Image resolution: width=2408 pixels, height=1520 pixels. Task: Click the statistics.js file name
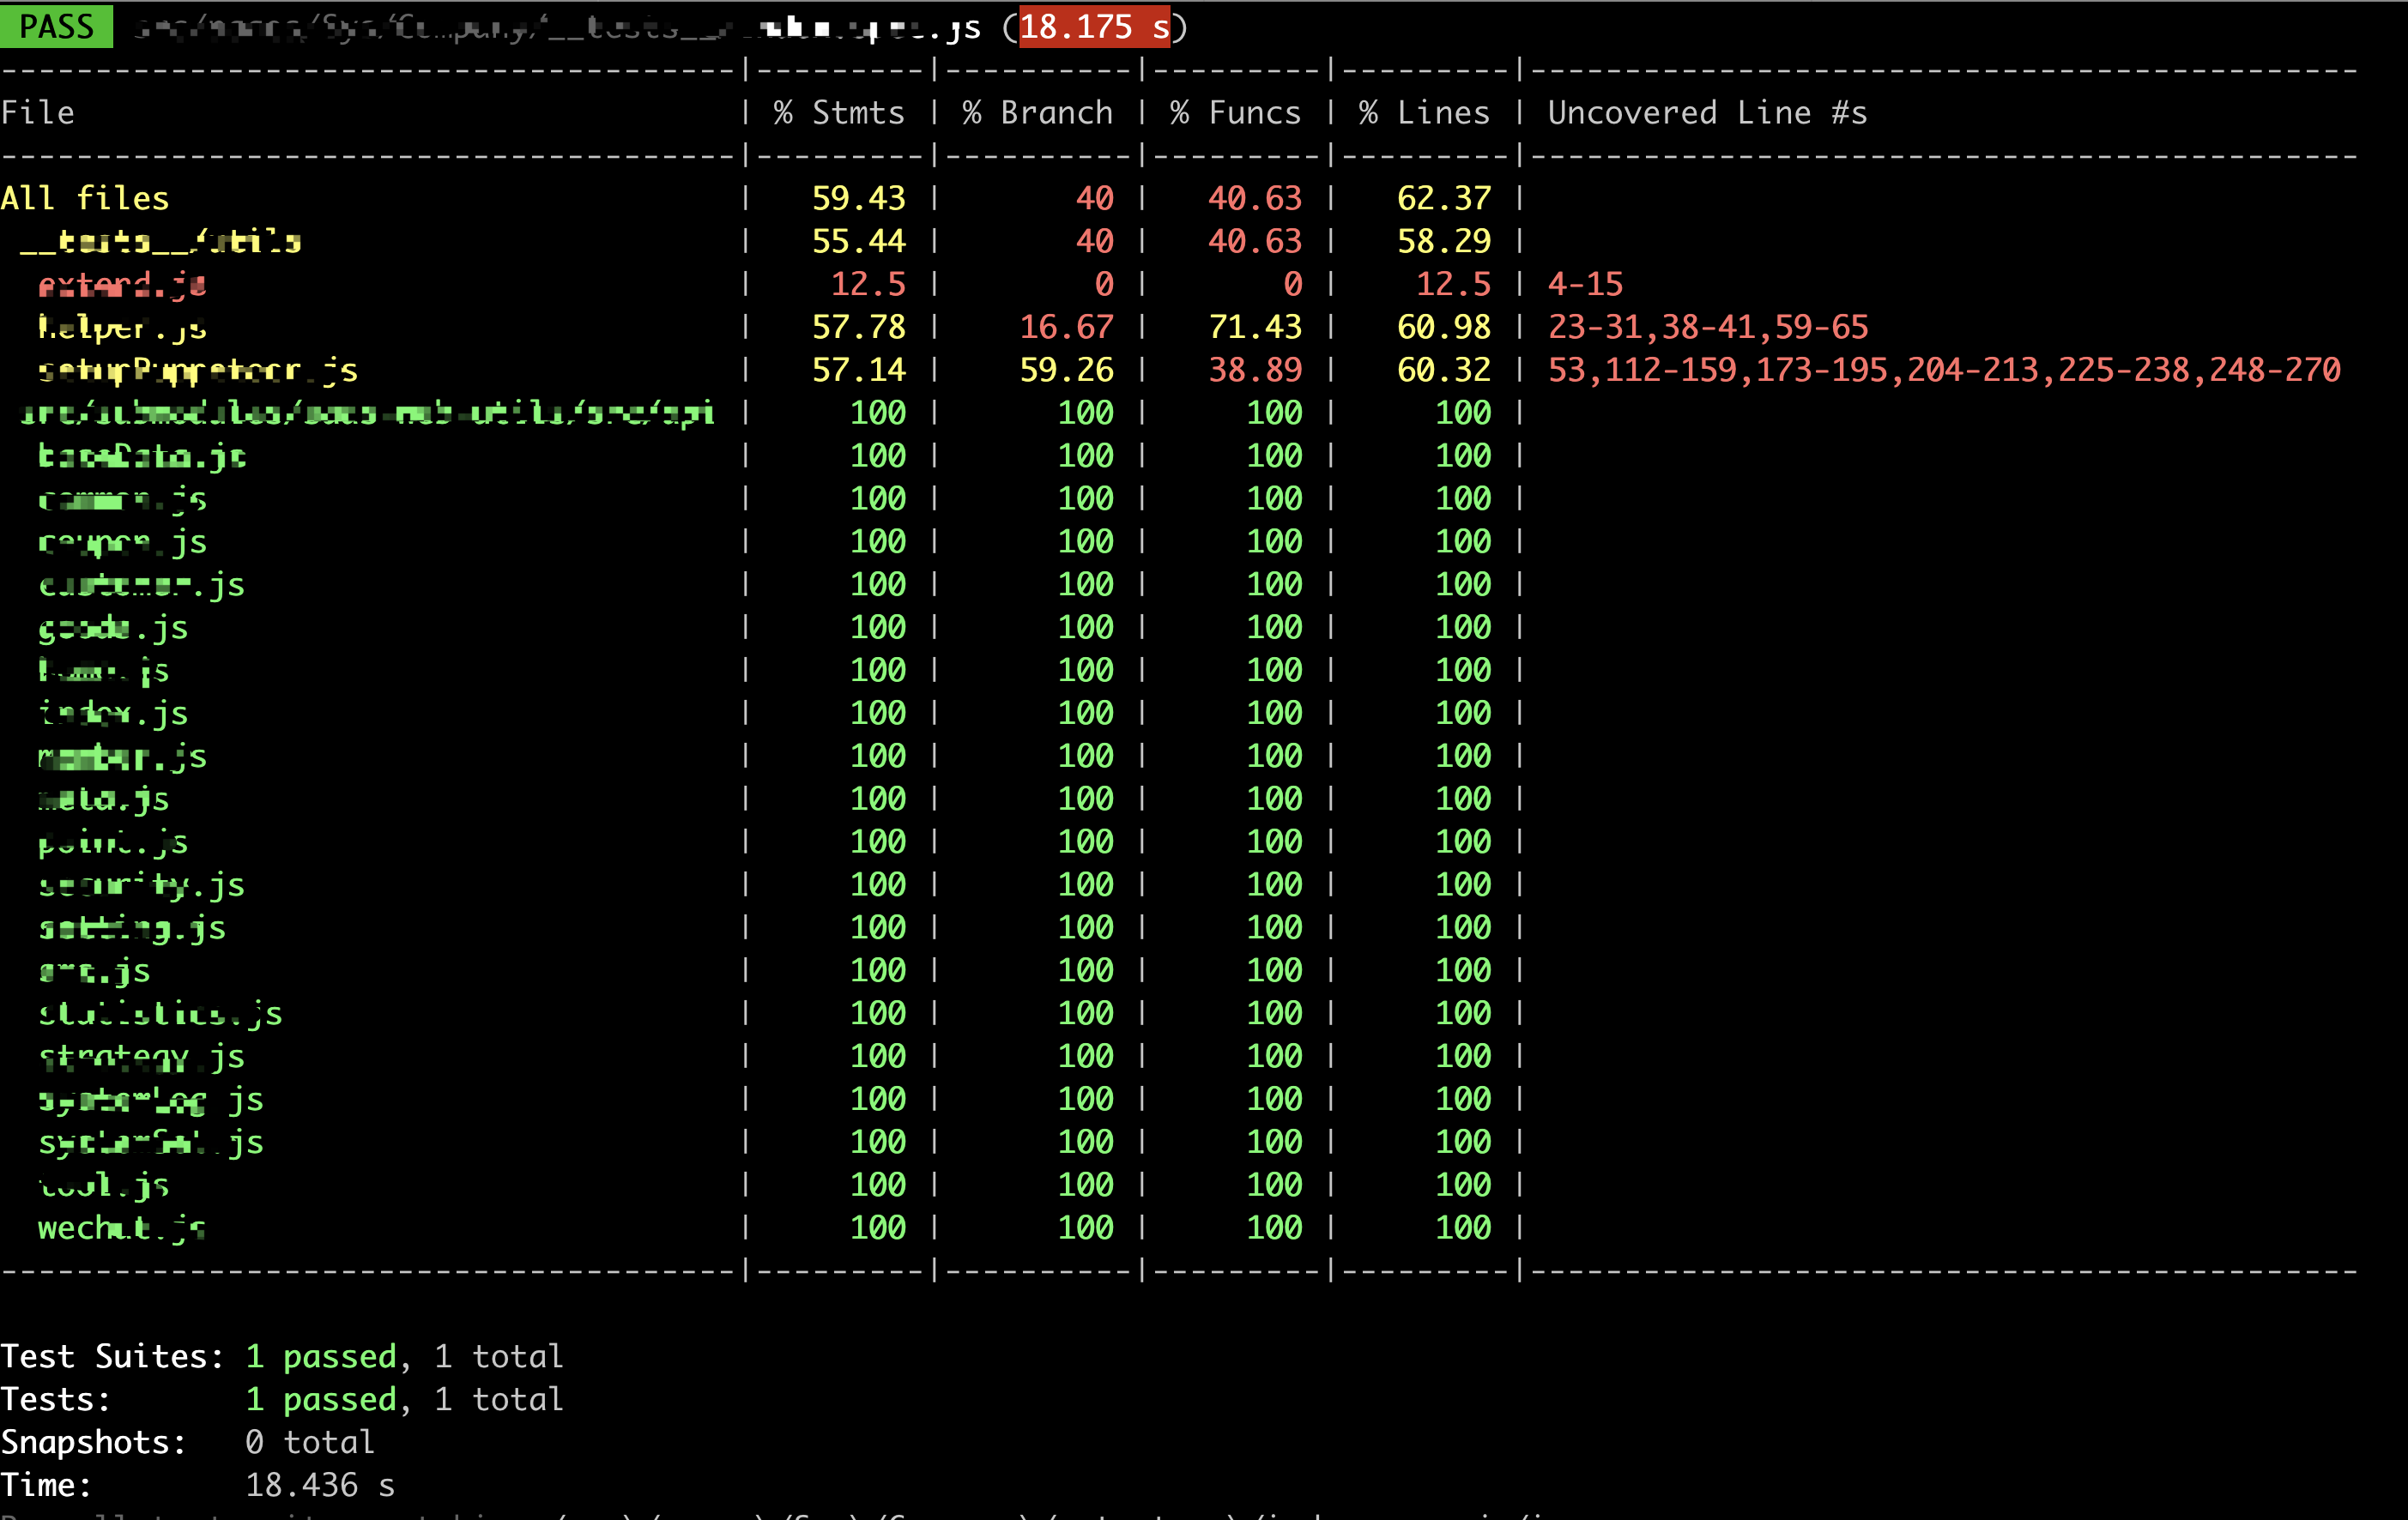point(160,1014)
